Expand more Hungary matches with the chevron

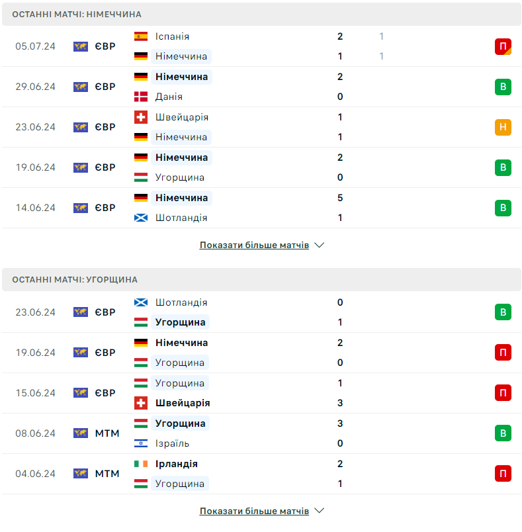click(319, 511)
